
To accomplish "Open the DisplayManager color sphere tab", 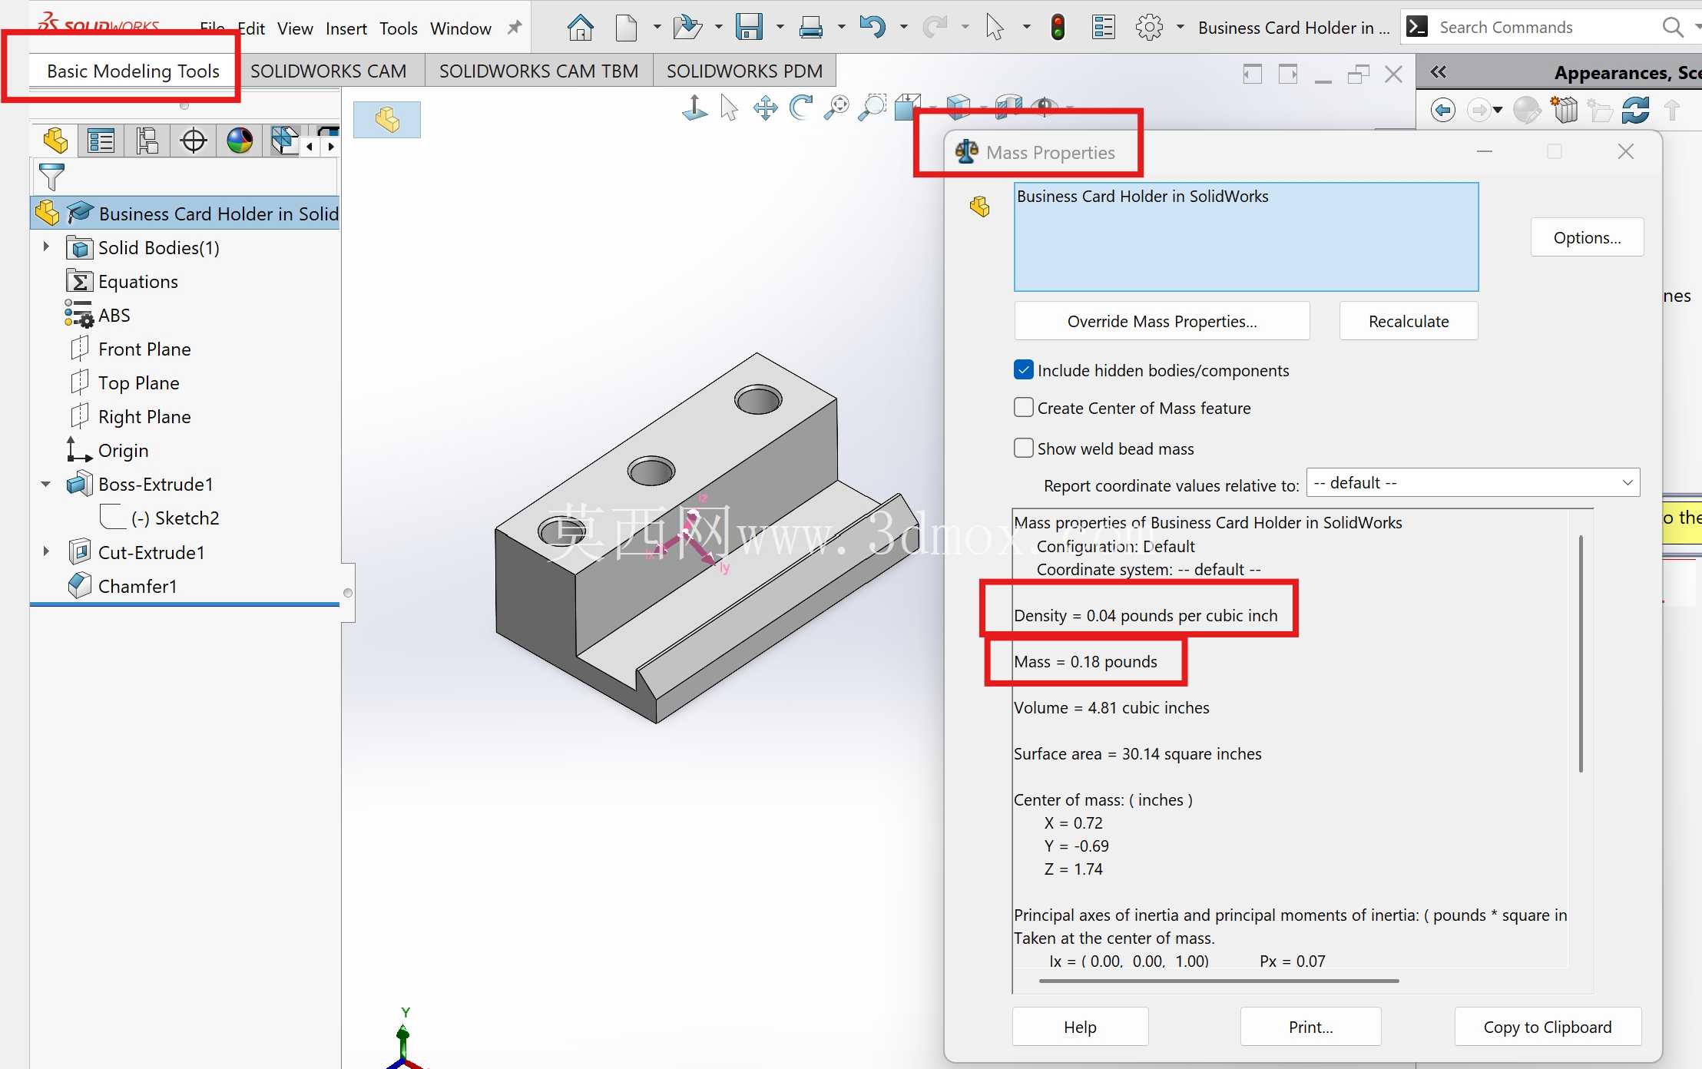I will click(240, 141).
